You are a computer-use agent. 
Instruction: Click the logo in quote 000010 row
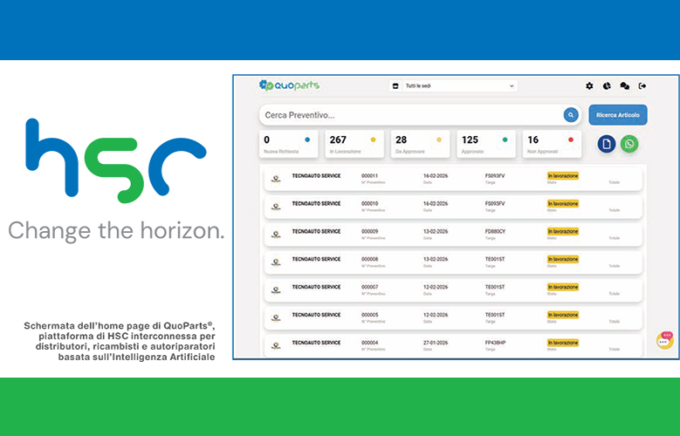click(x=276, y=207)
